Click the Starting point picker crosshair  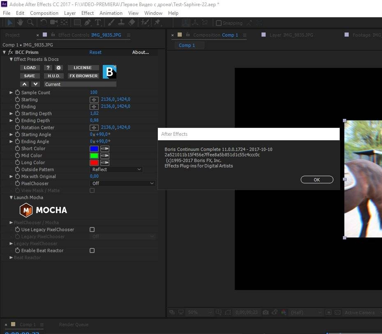click(94, 100)
